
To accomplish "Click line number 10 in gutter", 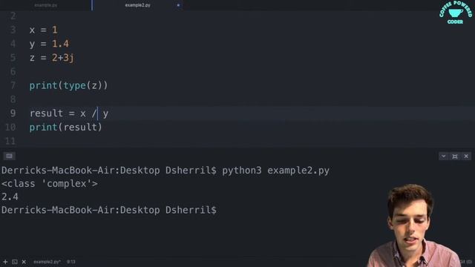I will tap(10, 127).
